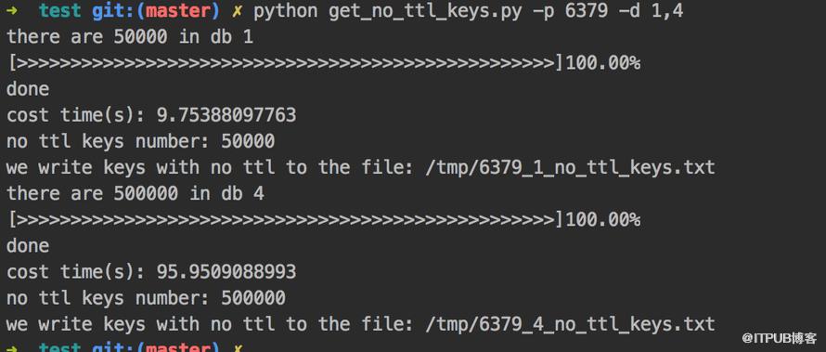Click the green prompt arrow on first line
Screen dimensions: 826x352
[x=12, y=10]
